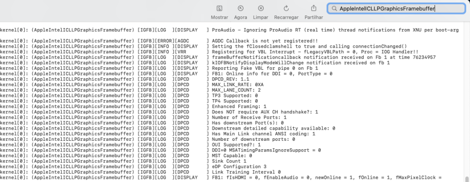Select the kIOFBNotifyDisplayModeWillChange log line
This screenshot has height=182, width=470.
195,63
